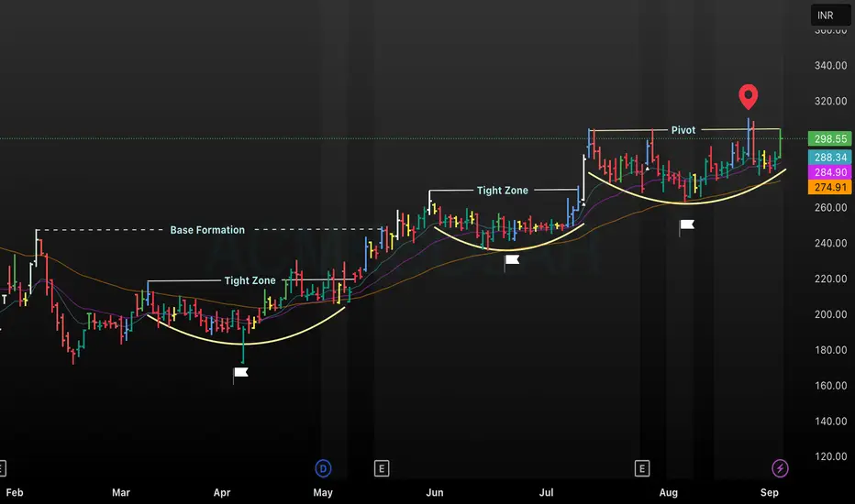Select the Base Formation label

(x=207, y=230)
